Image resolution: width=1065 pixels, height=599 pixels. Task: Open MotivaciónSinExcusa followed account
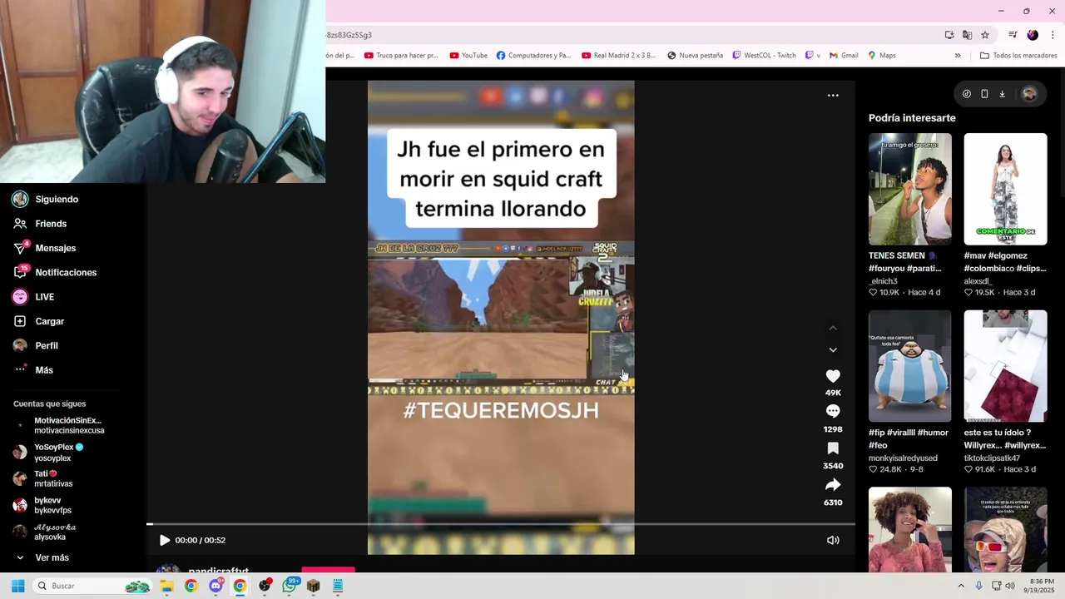[58, 425]
